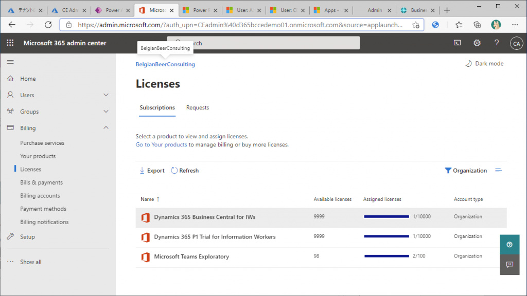
Task: Switch to the Power Apps browser tab
Action: click(113, 10)
